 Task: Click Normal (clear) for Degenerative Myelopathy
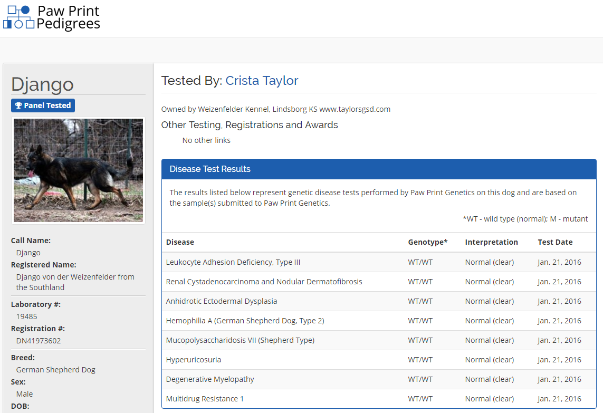(490, 379)
